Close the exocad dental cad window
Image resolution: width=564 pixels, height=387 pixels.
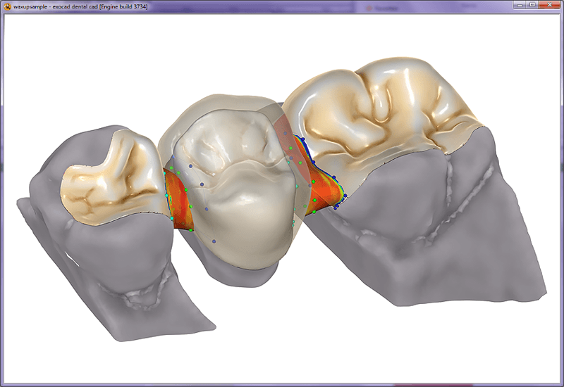pos(549,6)
